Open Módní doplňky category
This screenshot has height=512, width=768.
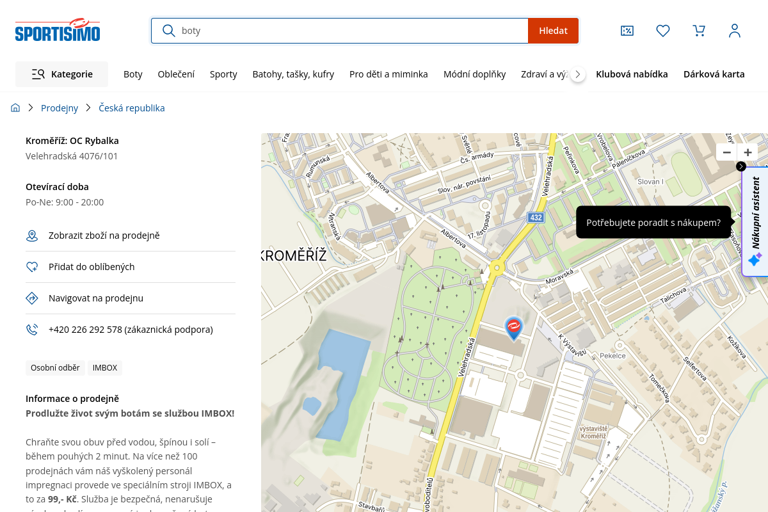(x=475, y=74)
